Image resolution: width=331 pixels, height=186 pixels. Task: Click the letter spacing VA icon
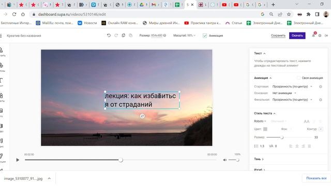[271, 146]
